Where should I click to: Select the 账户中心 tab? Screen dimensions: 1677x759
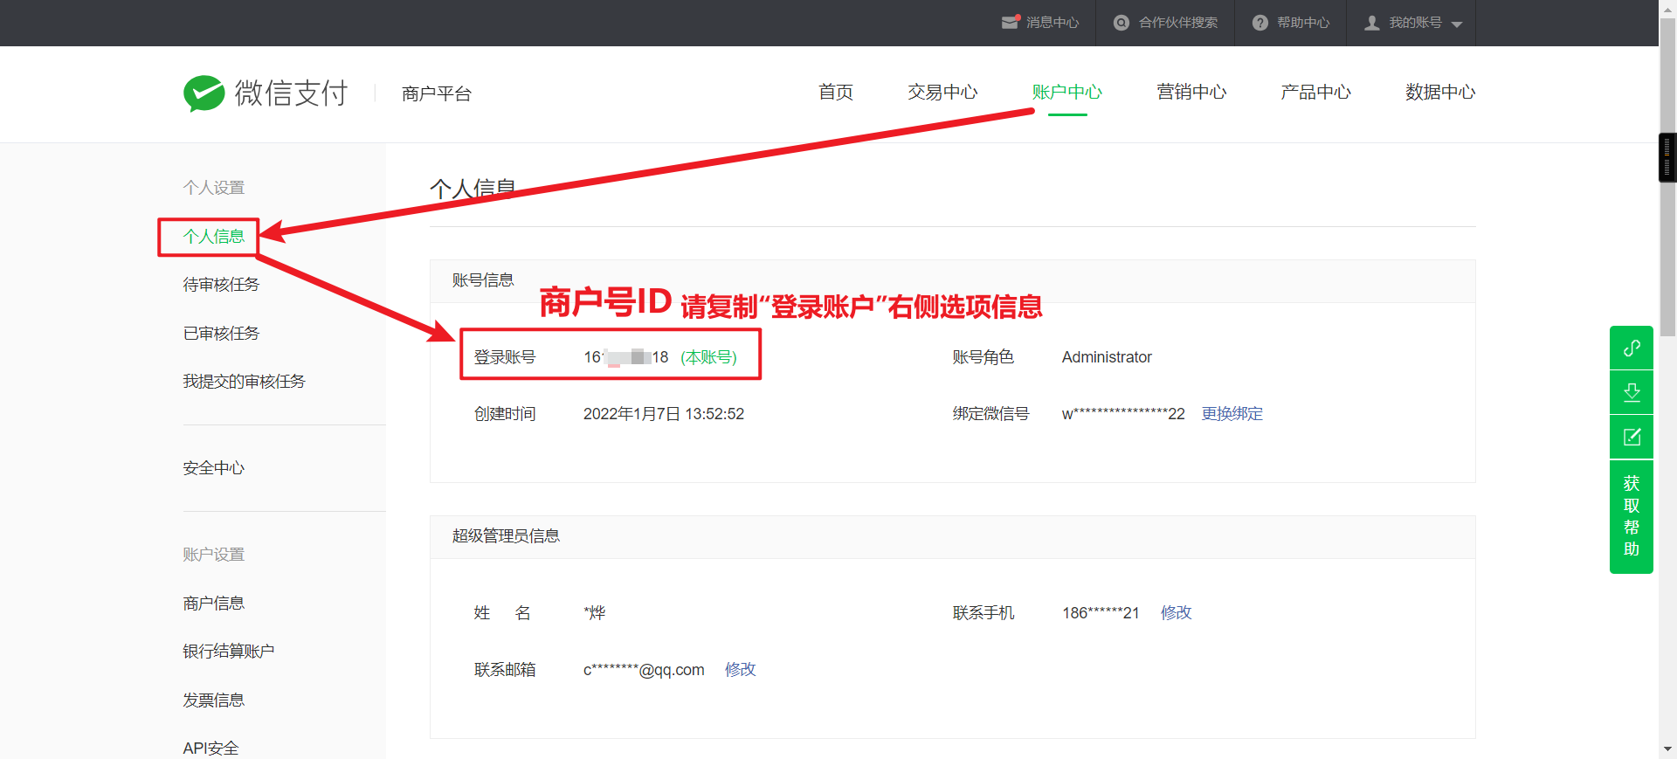tap(1067, 92)
